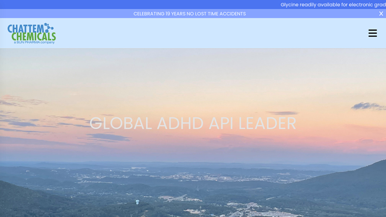
Task: Click the dark cloud near the right edge
Action: pyautogui.click(x=368, y=106)
